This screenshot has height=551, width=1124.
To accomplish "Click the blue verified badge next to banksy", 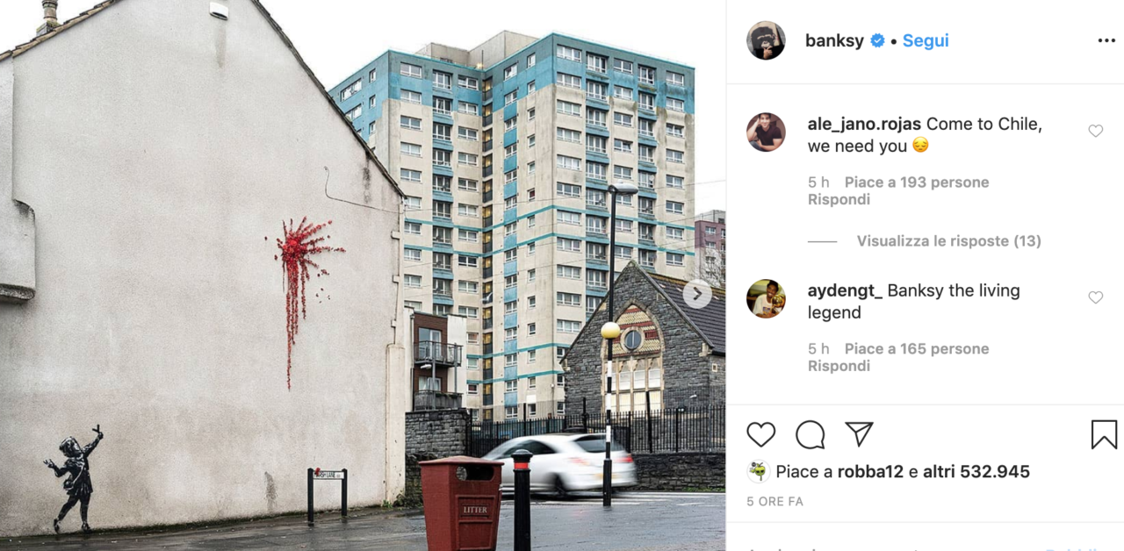I will click(877, 41).
